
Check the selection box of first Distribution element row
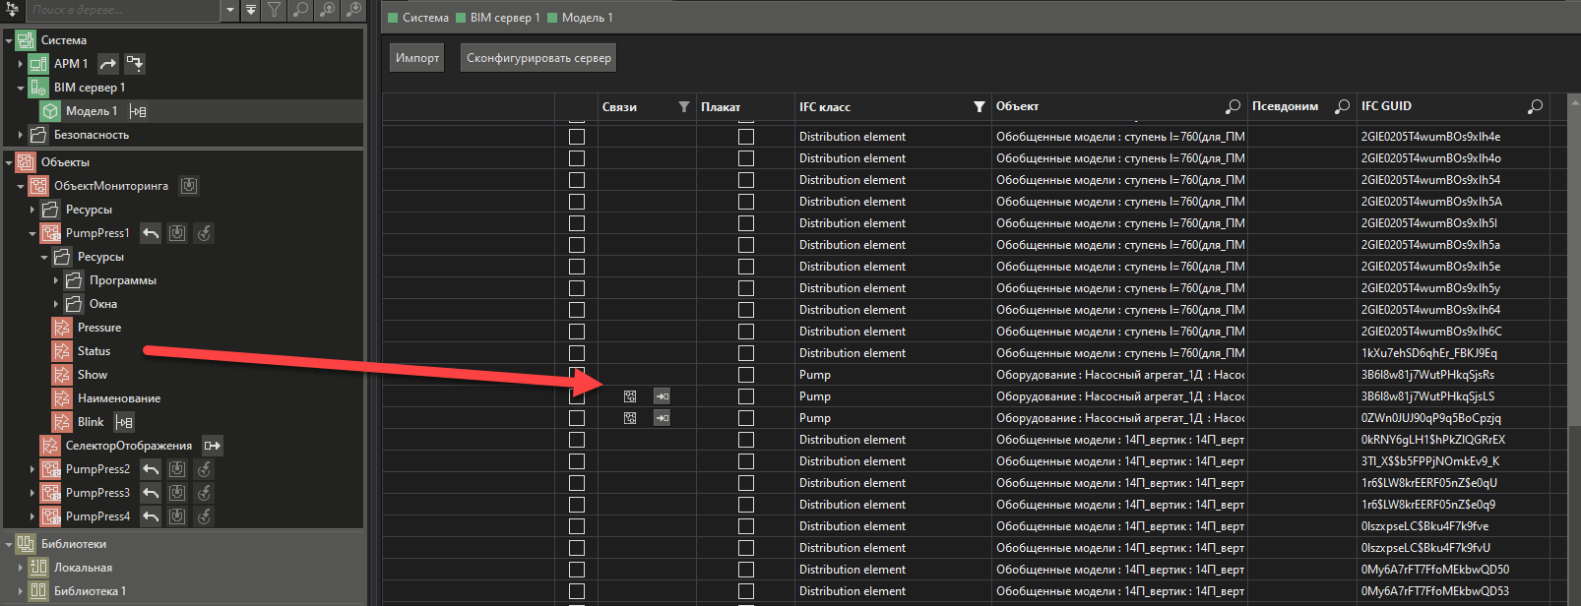point(577,137)
